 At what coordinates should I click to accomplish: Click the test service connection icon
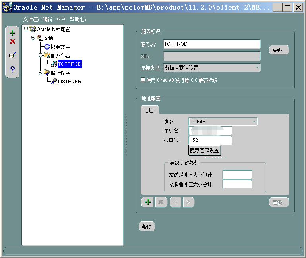click(x=12, y=55)
